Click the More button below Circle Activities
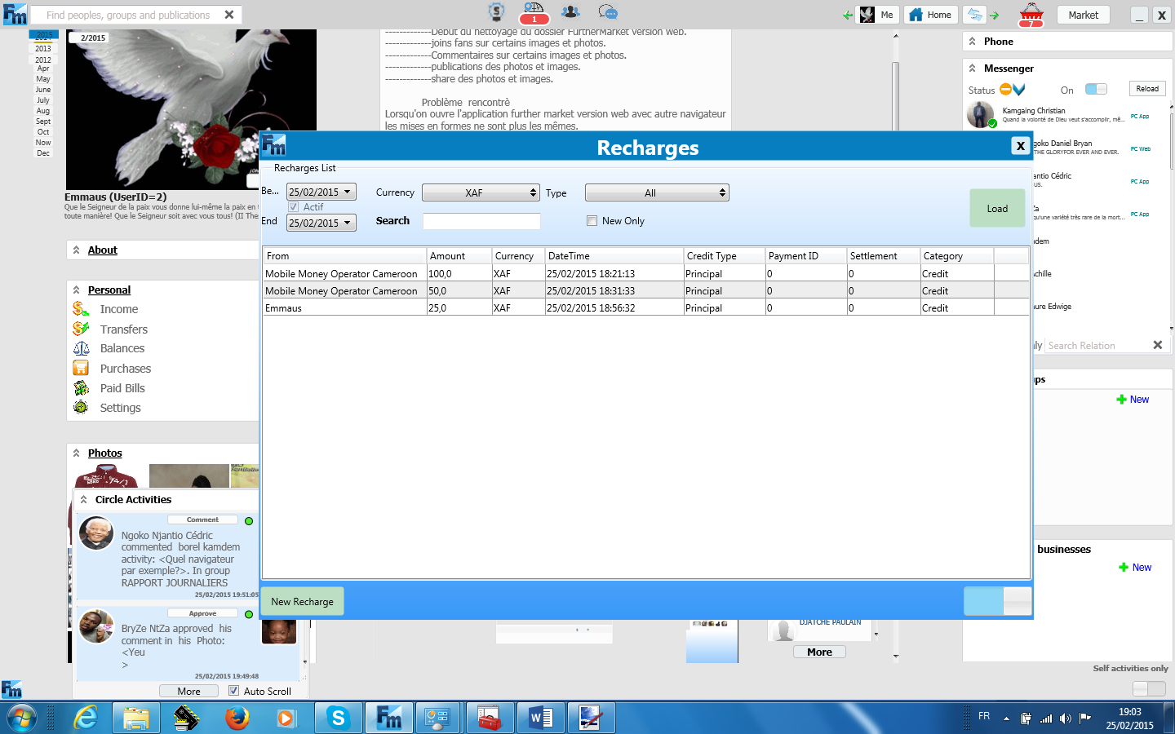 (x=189, y=691)
